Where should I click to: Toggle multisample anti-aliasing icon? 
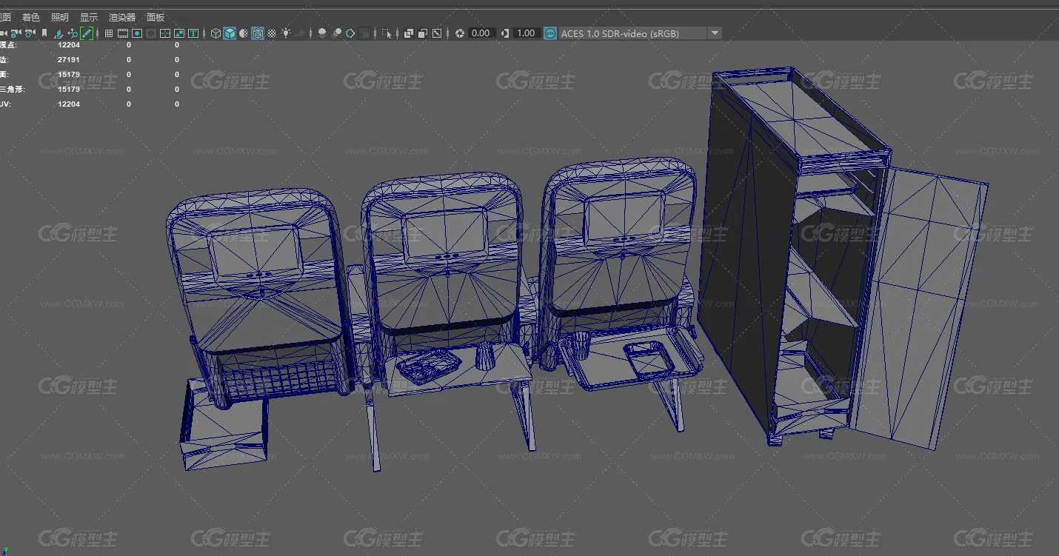click(350, 33)
